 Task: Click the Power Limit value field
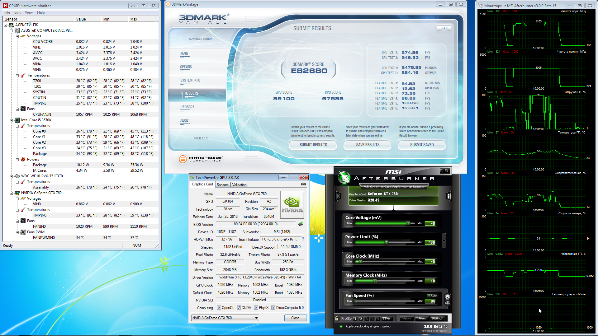[431, 242]
